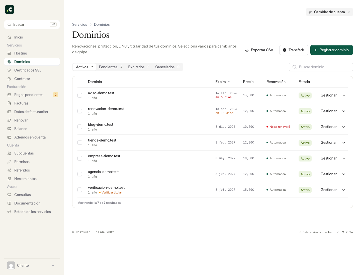Click the sidebar Buscar search box
Screen dimensions: 361x275
coord(32,24)
